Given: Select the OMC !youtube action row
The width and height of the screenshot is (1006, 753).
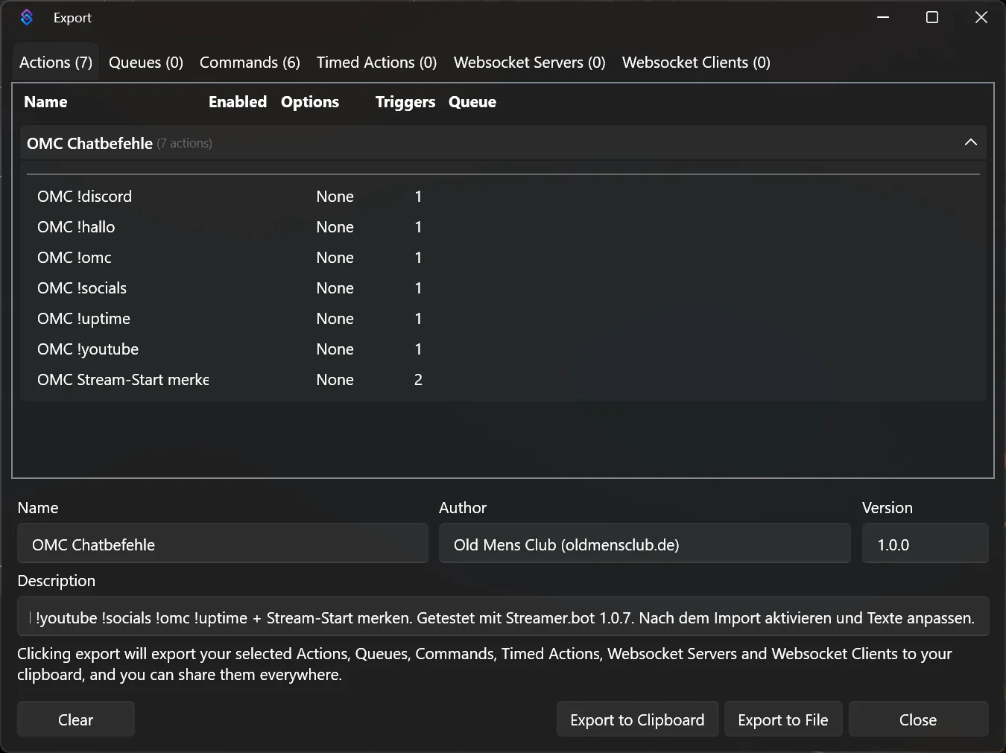Looking at the screenshot, I should tap(503, 349).
